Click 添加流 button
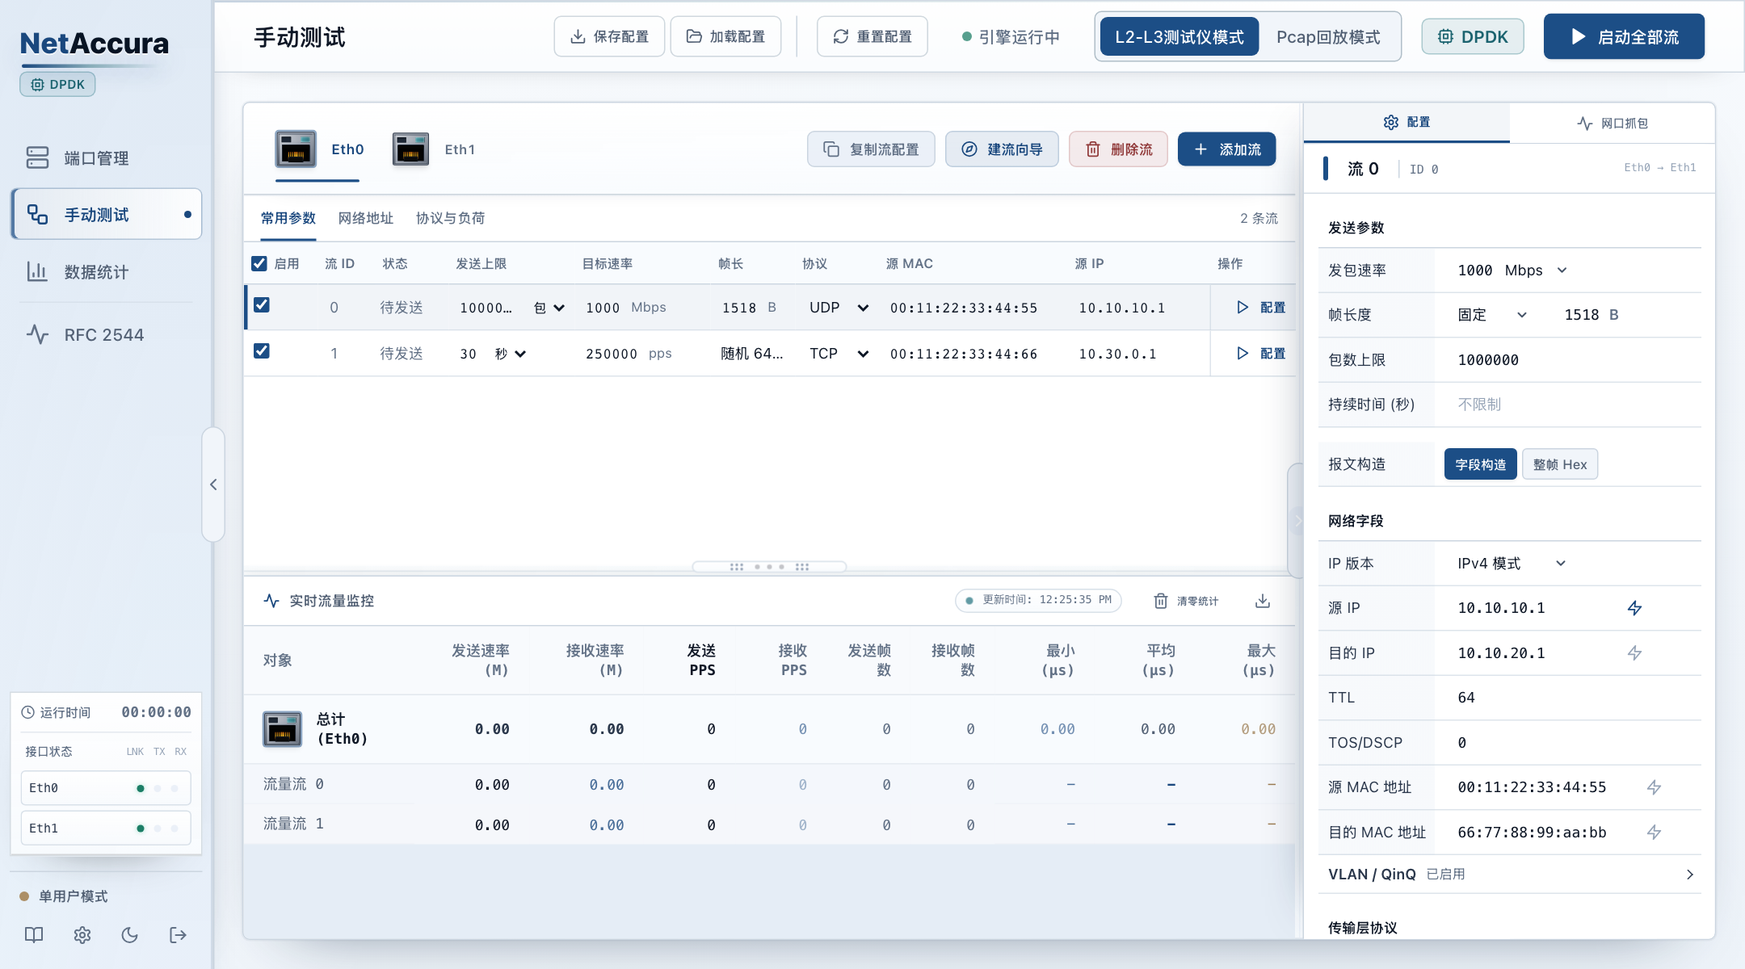 click(1226, 149)
